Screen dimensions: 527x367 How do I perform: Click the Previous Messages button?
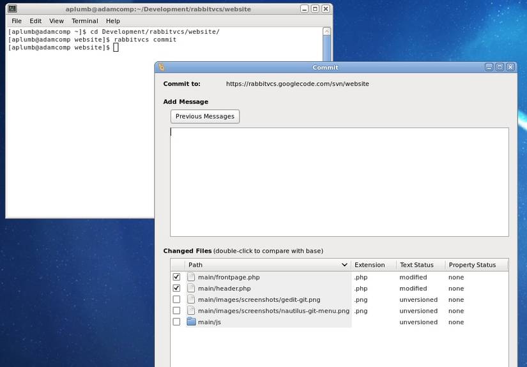[x=205, y=116]
